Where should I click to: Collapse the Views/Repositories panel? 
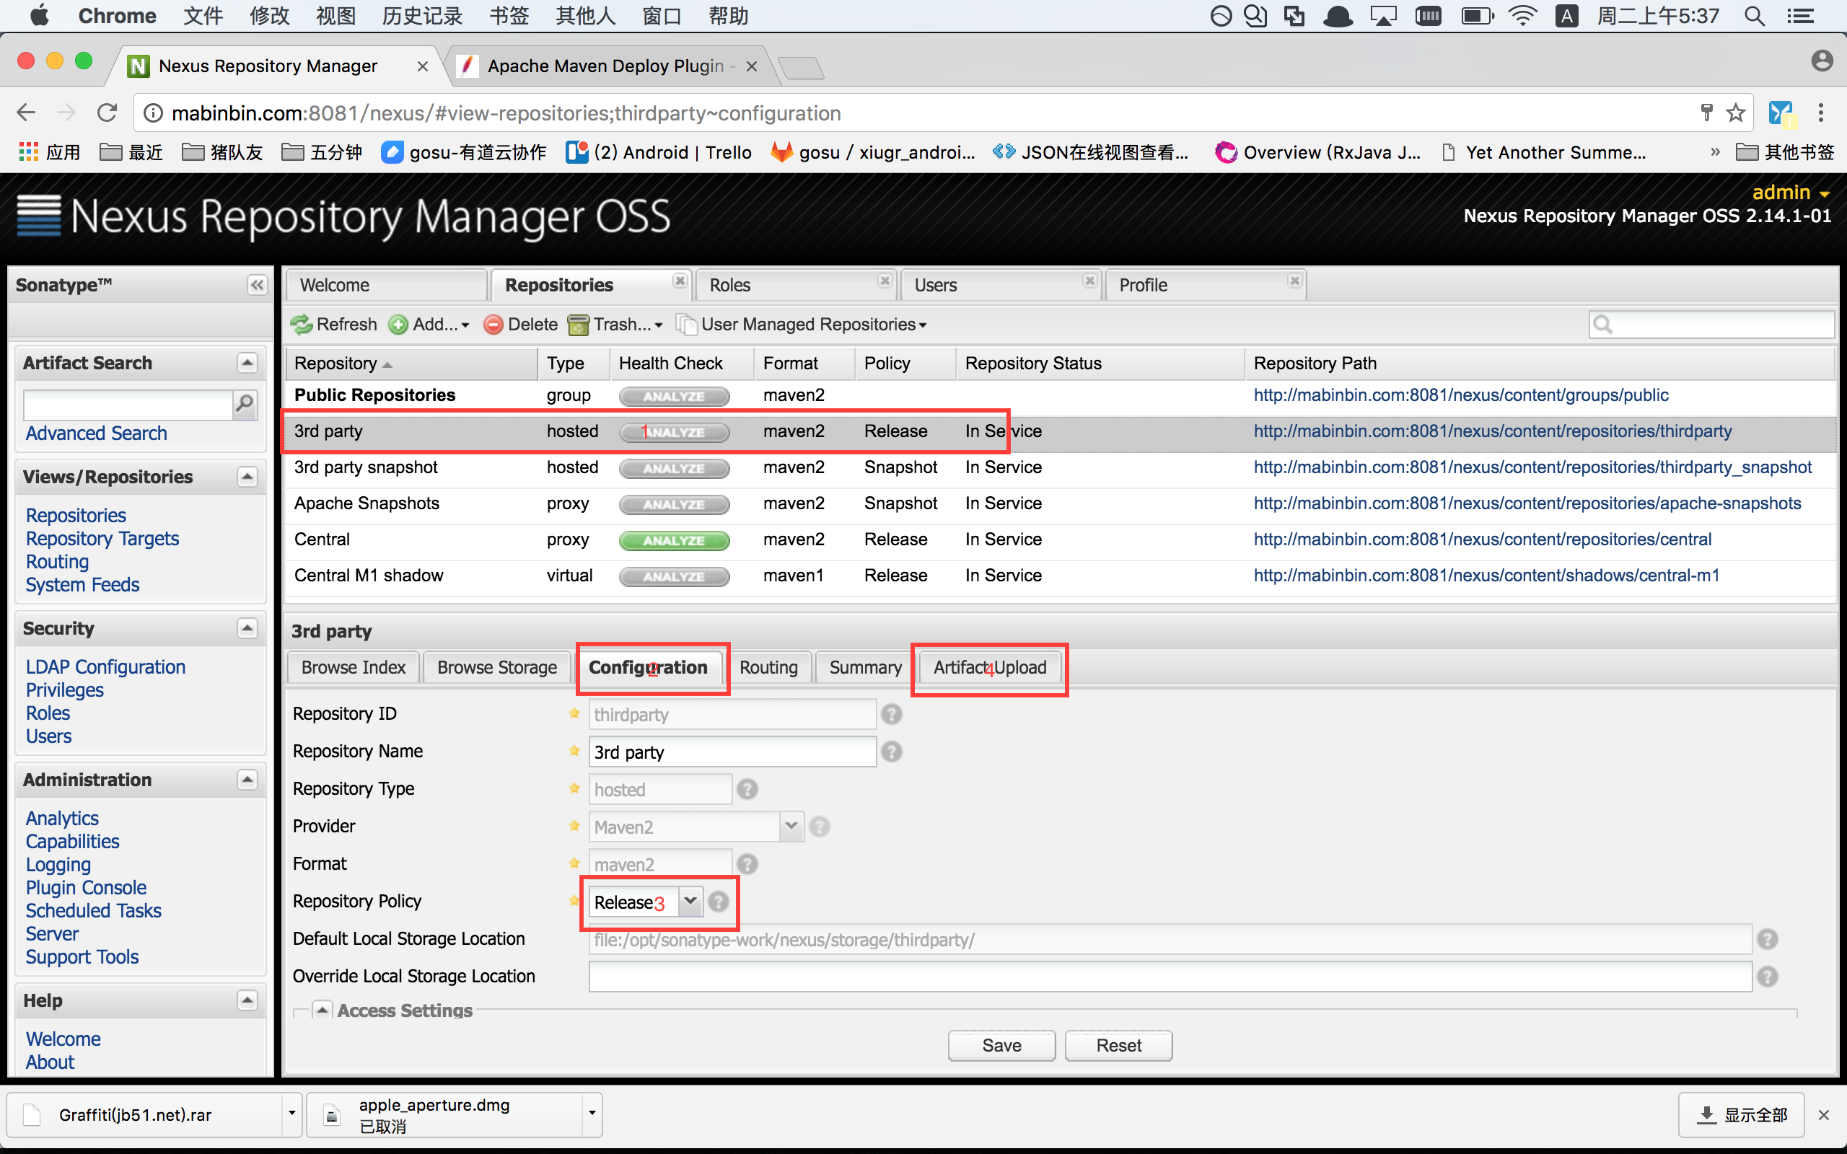pos(247,476)
